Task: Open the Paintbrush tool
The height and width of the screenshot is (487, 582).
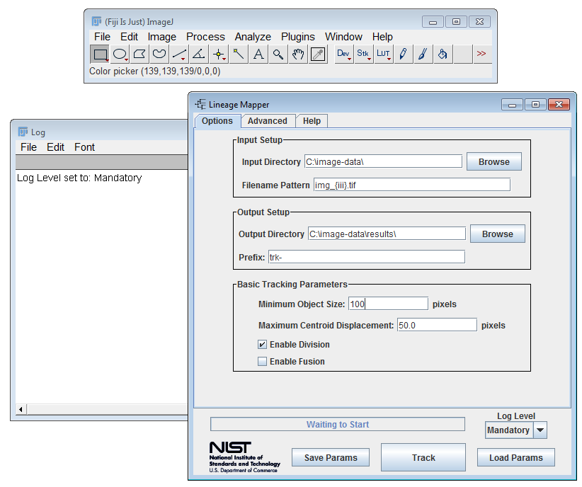Action: tap(423, 54)
